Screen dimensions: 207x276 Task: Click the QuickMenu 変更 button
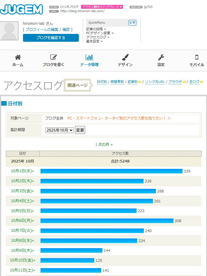pos(132,23)
